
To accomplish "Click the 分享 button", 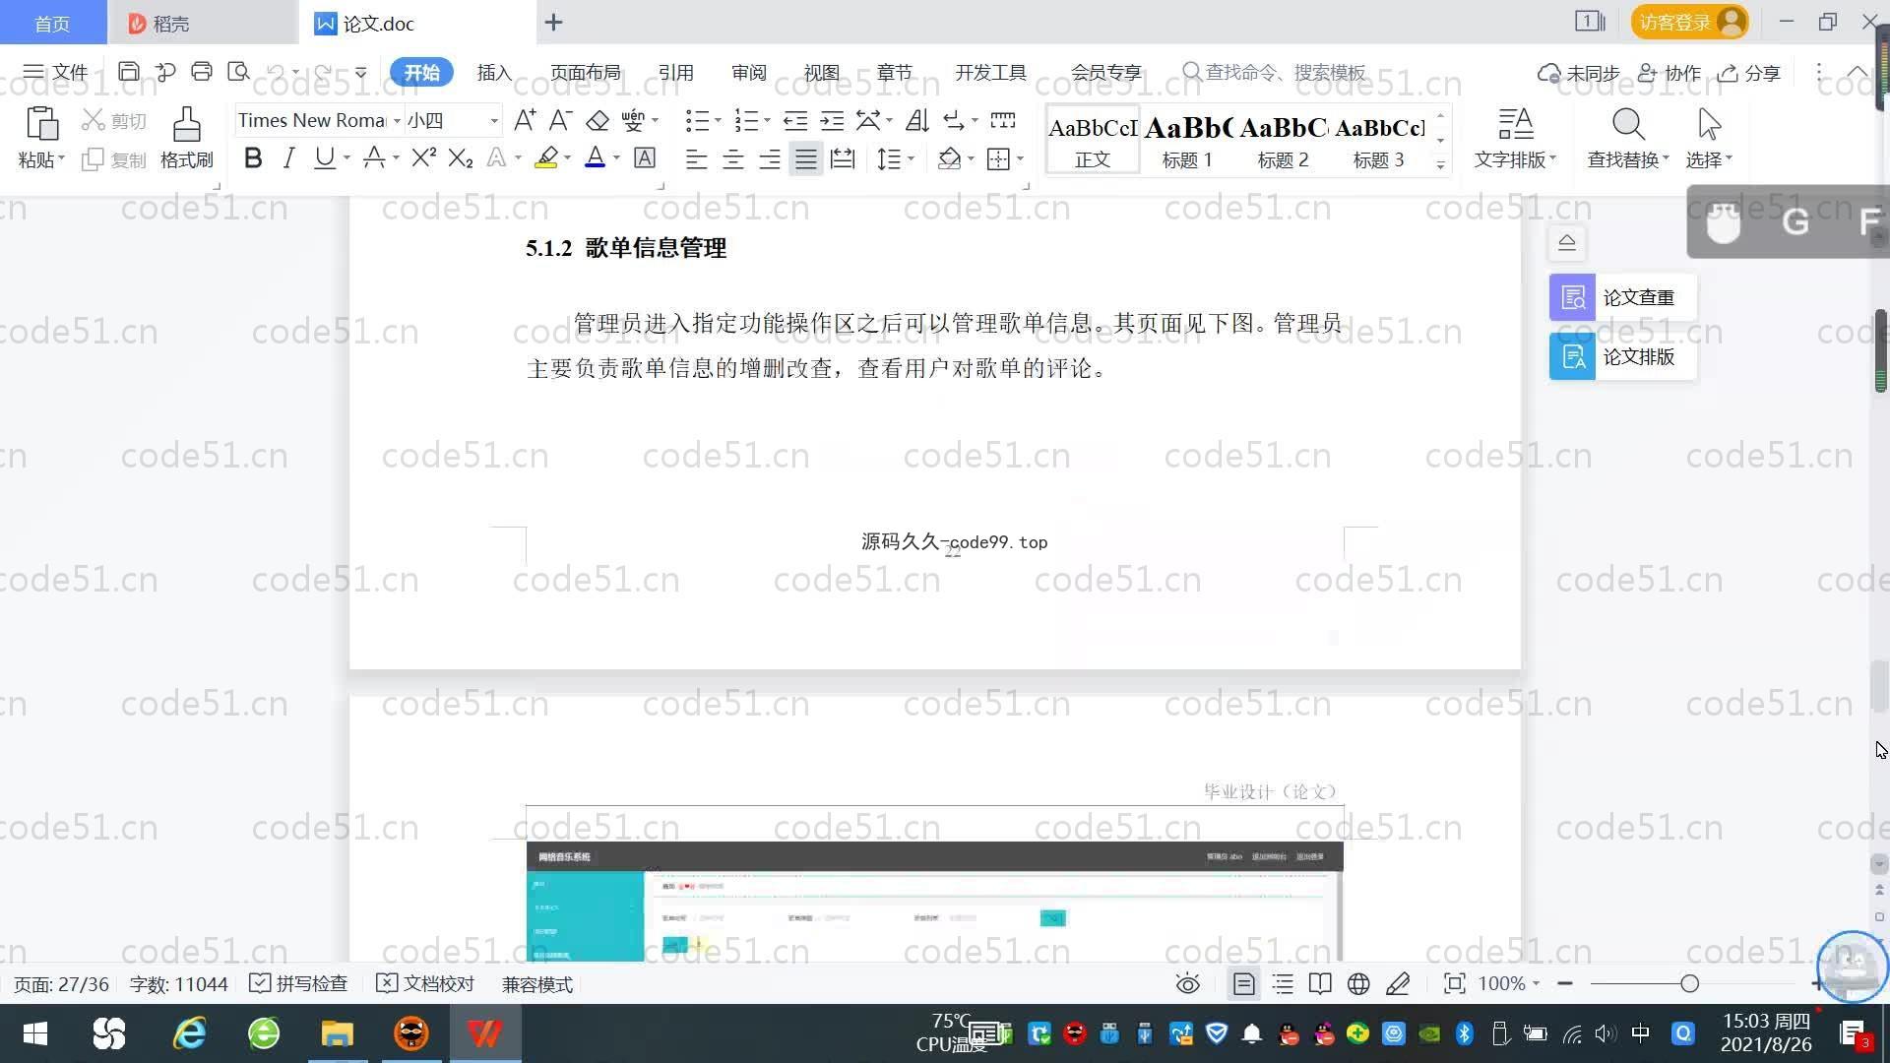I will tap(1749, 73).
